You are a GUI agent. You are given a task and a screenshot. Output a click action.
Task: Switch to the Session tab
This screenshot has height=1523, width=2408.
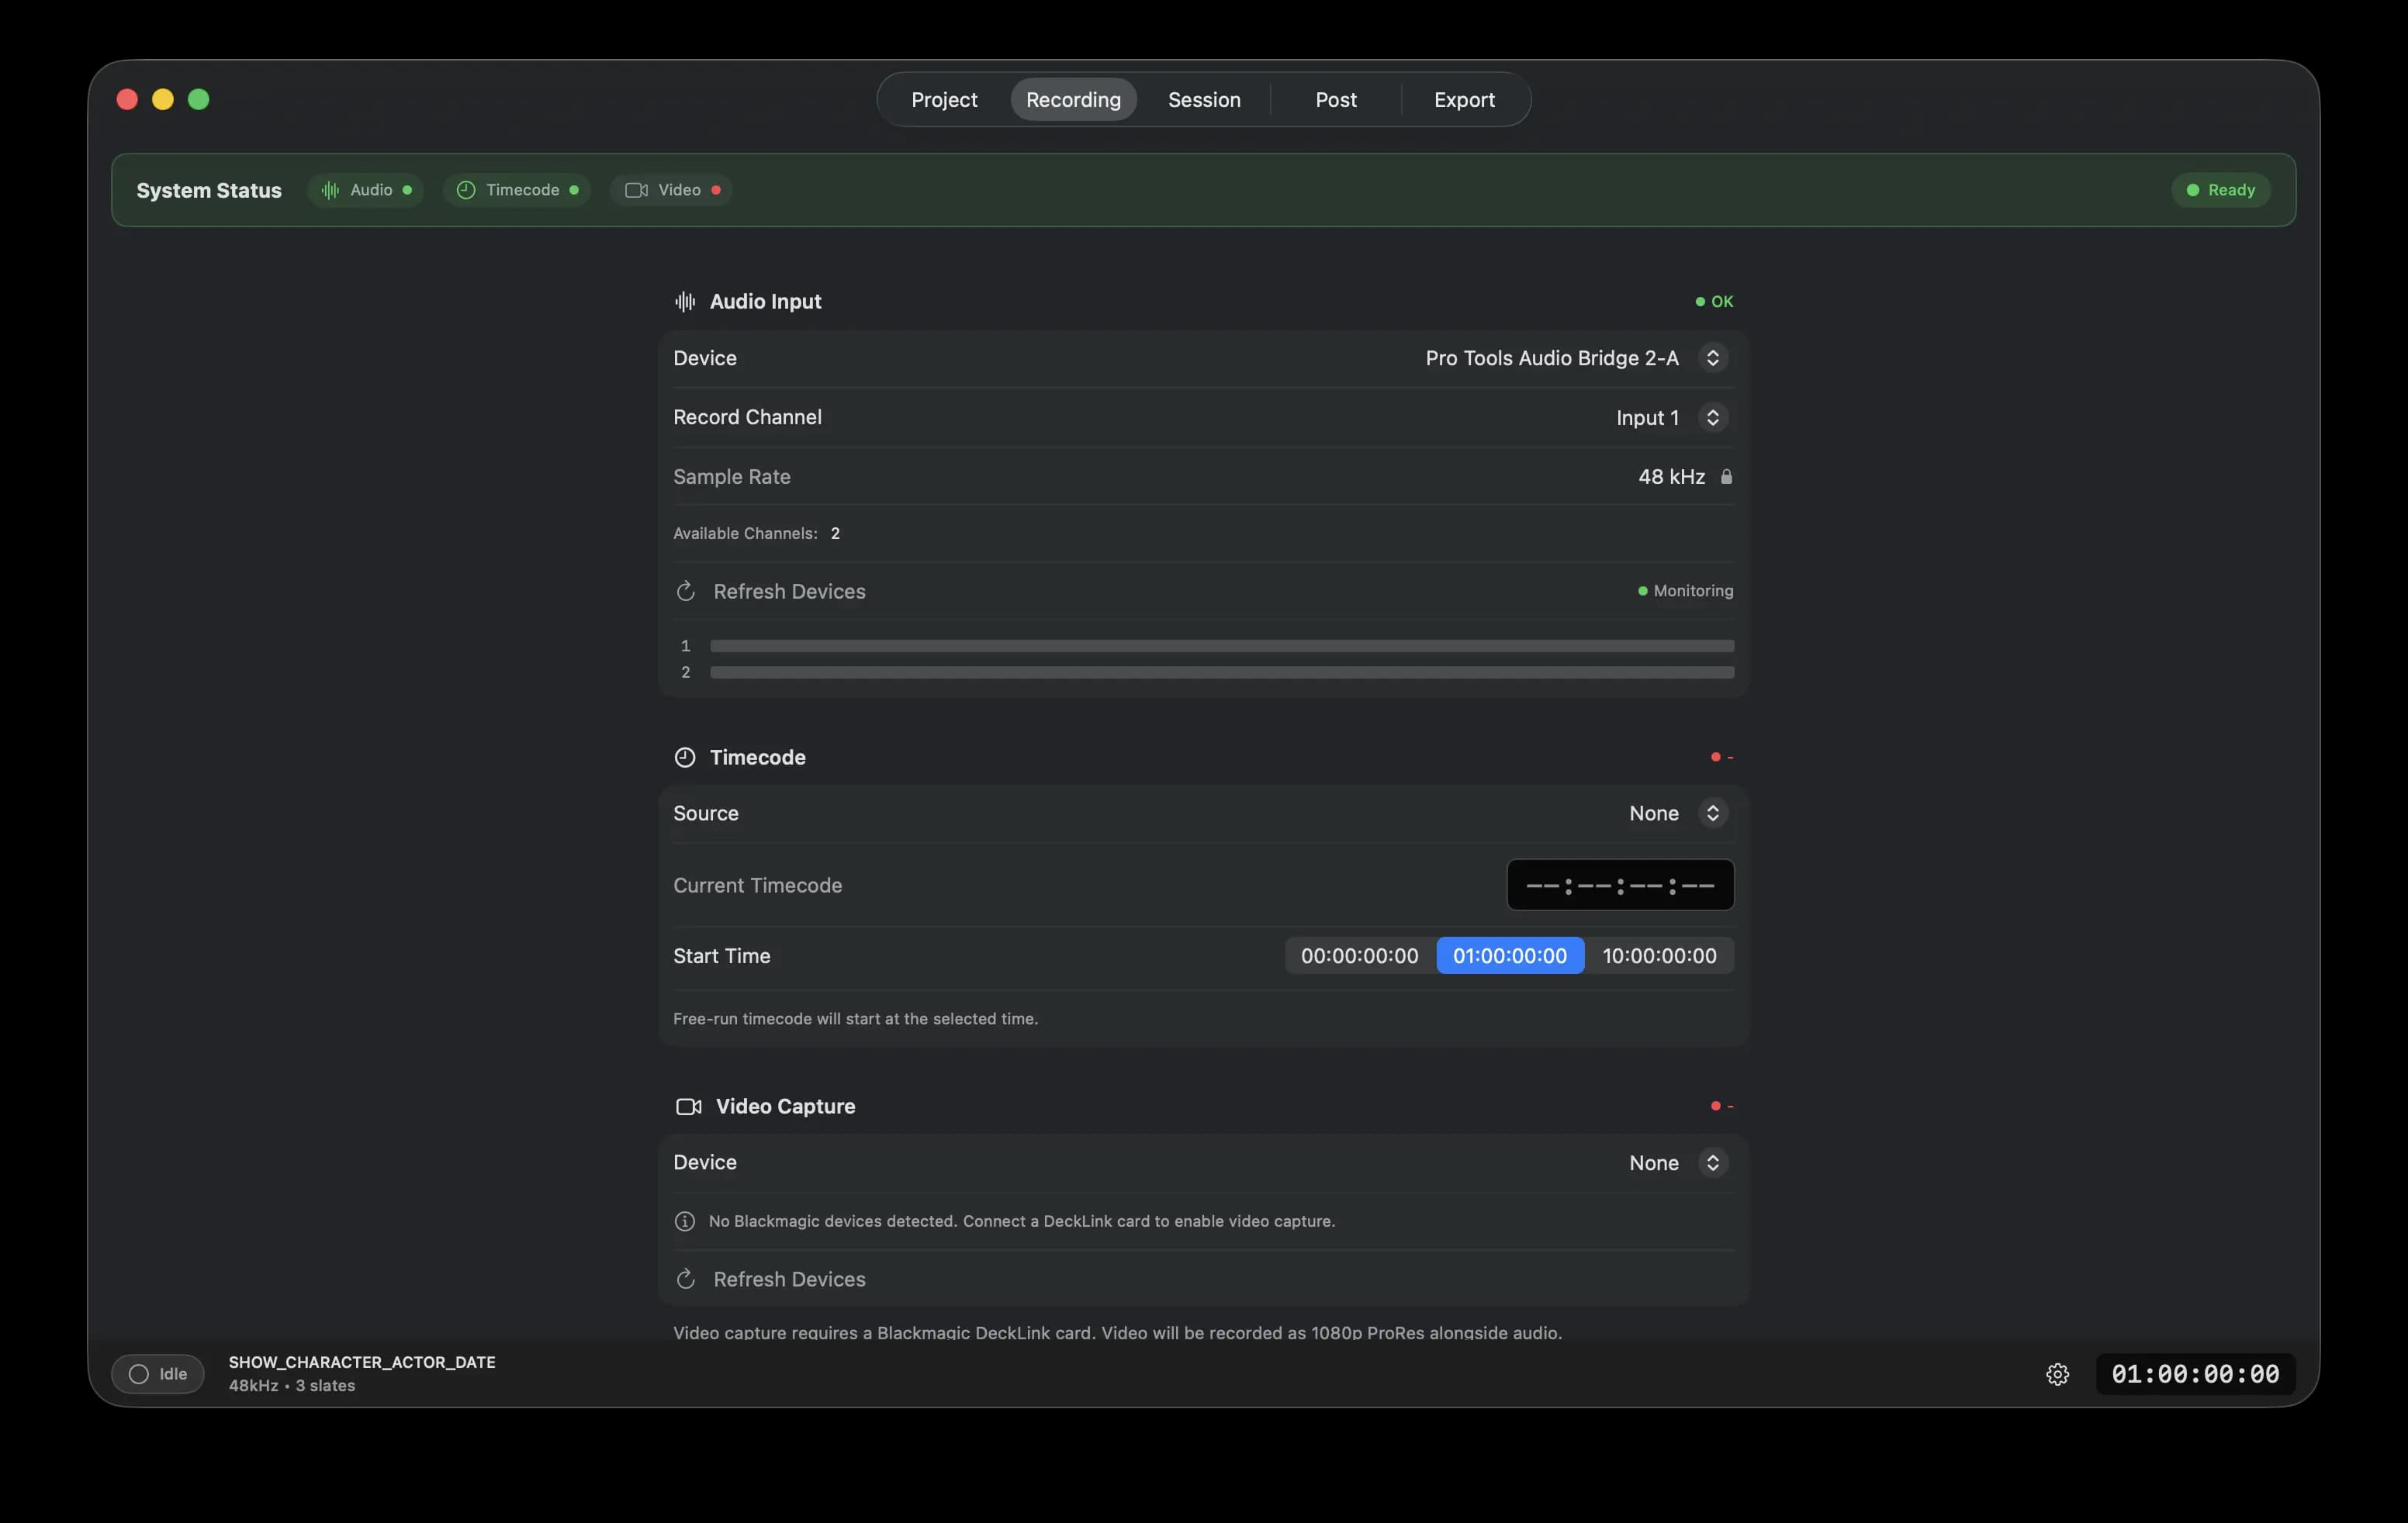1204,100
